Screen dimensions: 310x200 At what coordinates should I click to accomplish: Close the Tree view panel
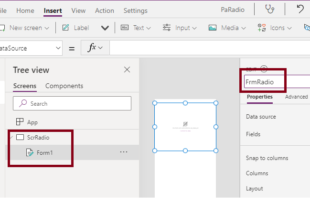pos(127,70)
